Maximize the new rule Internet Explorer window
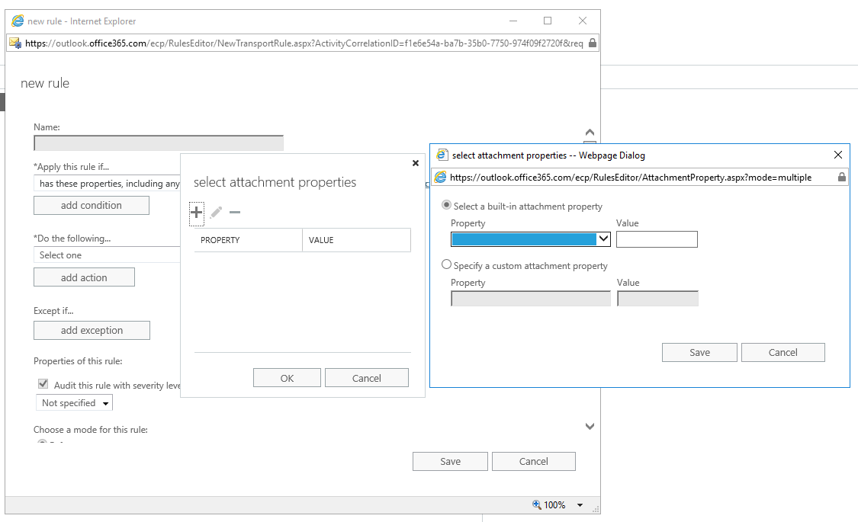 pyautogui.click(x=547, y=21)
